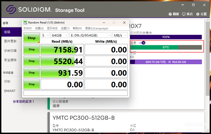Click the 889.72 GB partition usage bar
Viewport: 211px width, 134px height.
click(166, 62)
